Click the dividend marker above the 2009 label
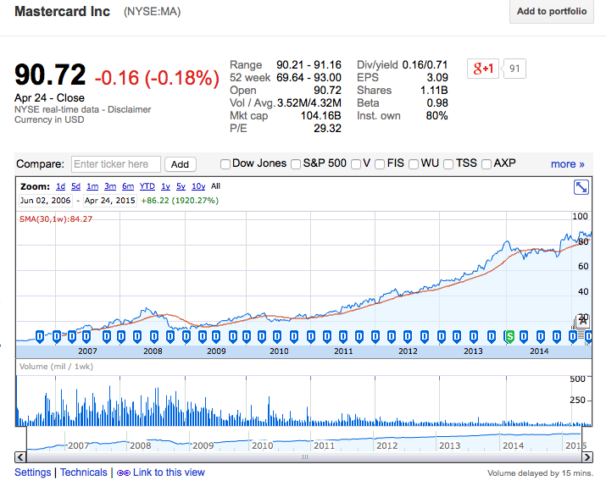The image size is (606, 492). click(x=216, y=337)
